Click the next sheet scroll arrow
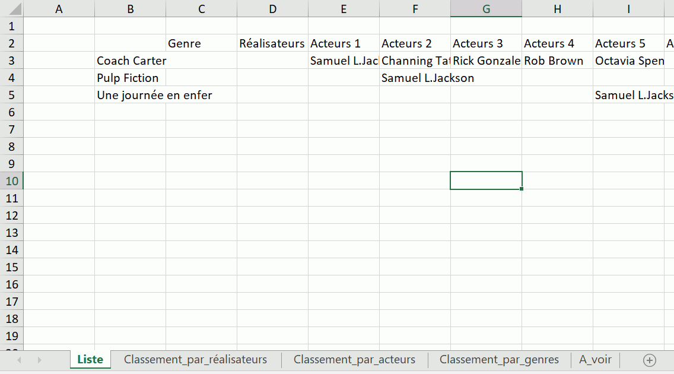 click(x=39, y=360)
